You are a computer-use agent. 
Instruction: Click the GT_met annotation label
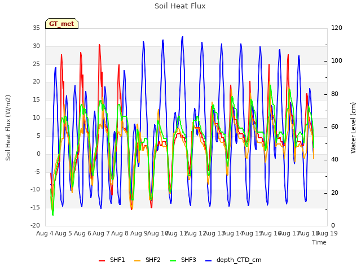(x=61, y=24)
